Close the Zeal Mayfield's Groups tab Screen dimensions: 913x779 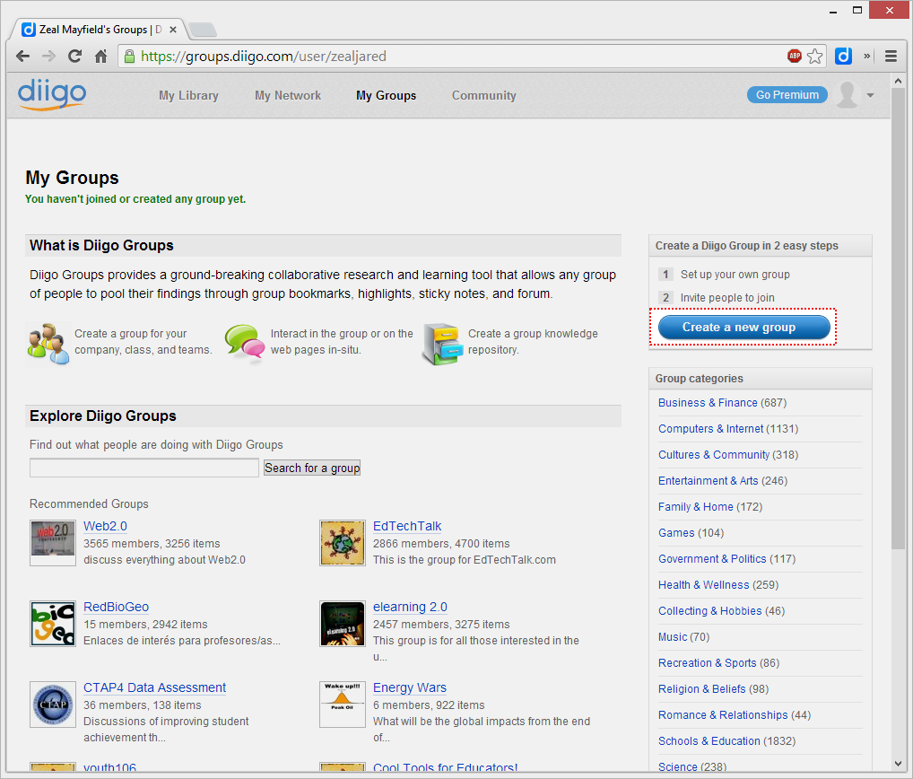[x=173, y=30]
